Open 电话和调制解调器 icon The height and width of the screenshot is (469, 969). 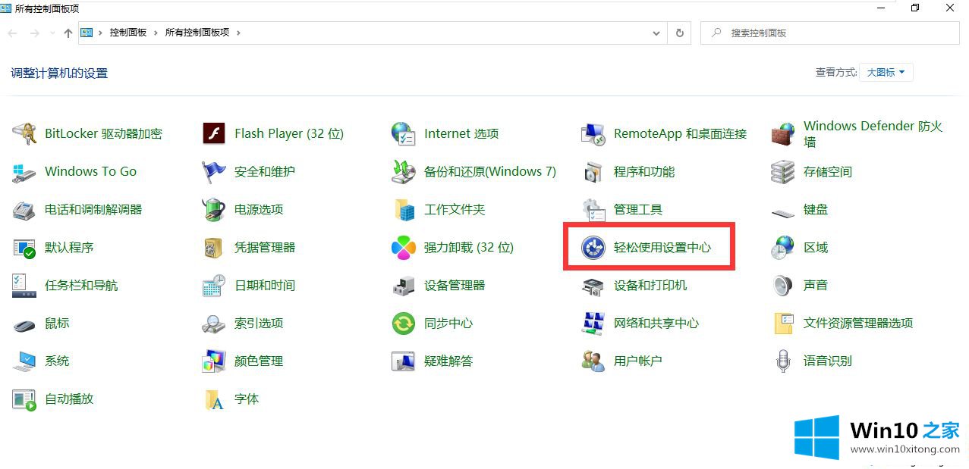[24, 210]
